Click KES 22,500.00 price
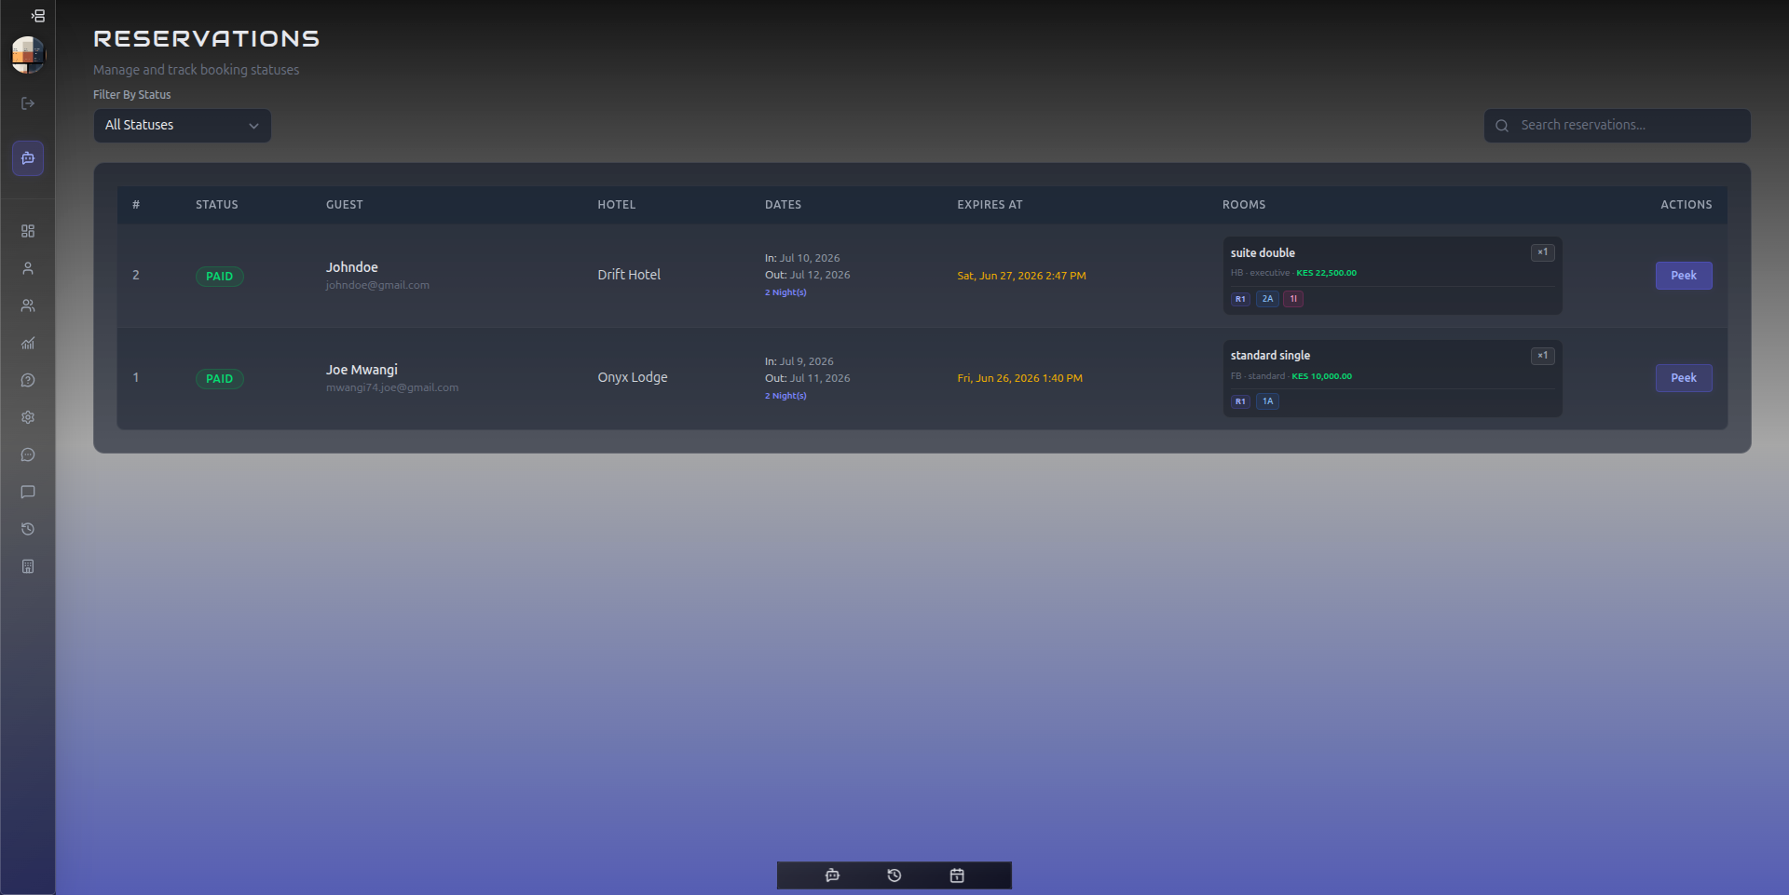1789x895 pixels. [x=1326, y=273]
